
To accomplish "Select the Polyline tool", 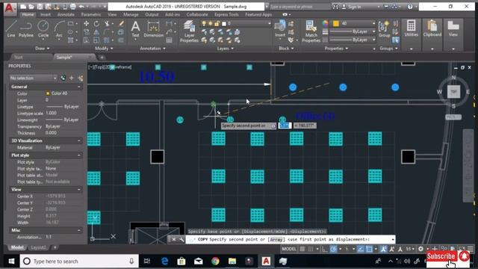I will pos(26,29).
